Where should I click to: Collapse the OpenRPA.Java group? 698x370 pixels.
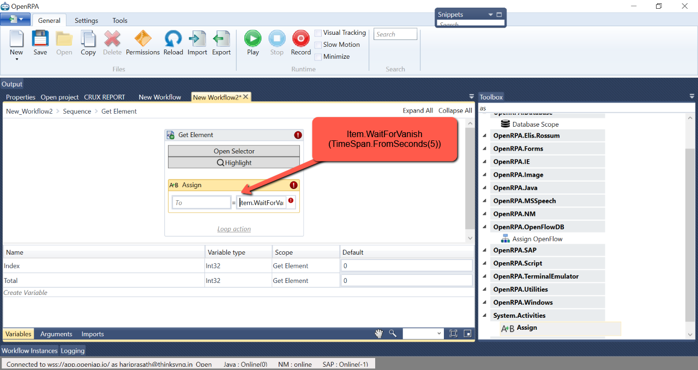pyautogui.click(x=484, y=188)
